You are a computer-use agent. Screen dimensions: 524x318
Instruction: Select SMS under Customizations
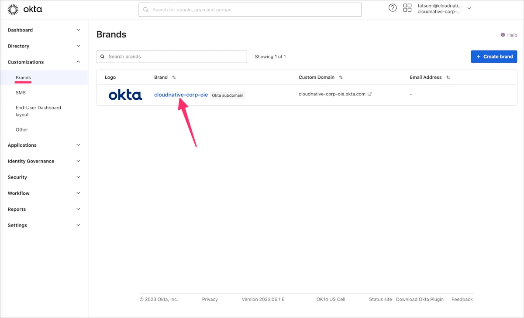pos(21,93)
